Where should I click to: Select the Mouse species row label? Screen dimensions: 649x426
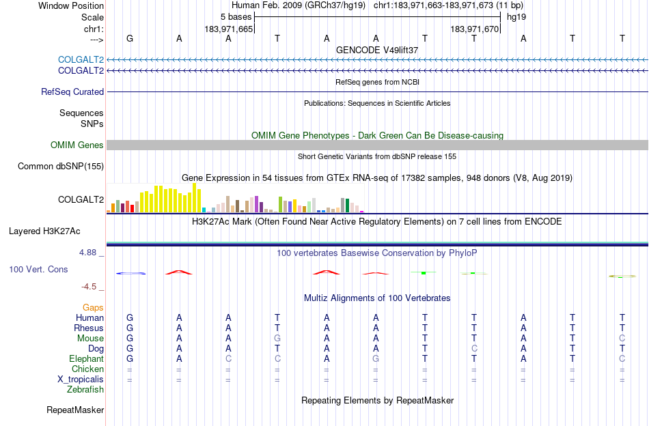[x=90, y=339]
